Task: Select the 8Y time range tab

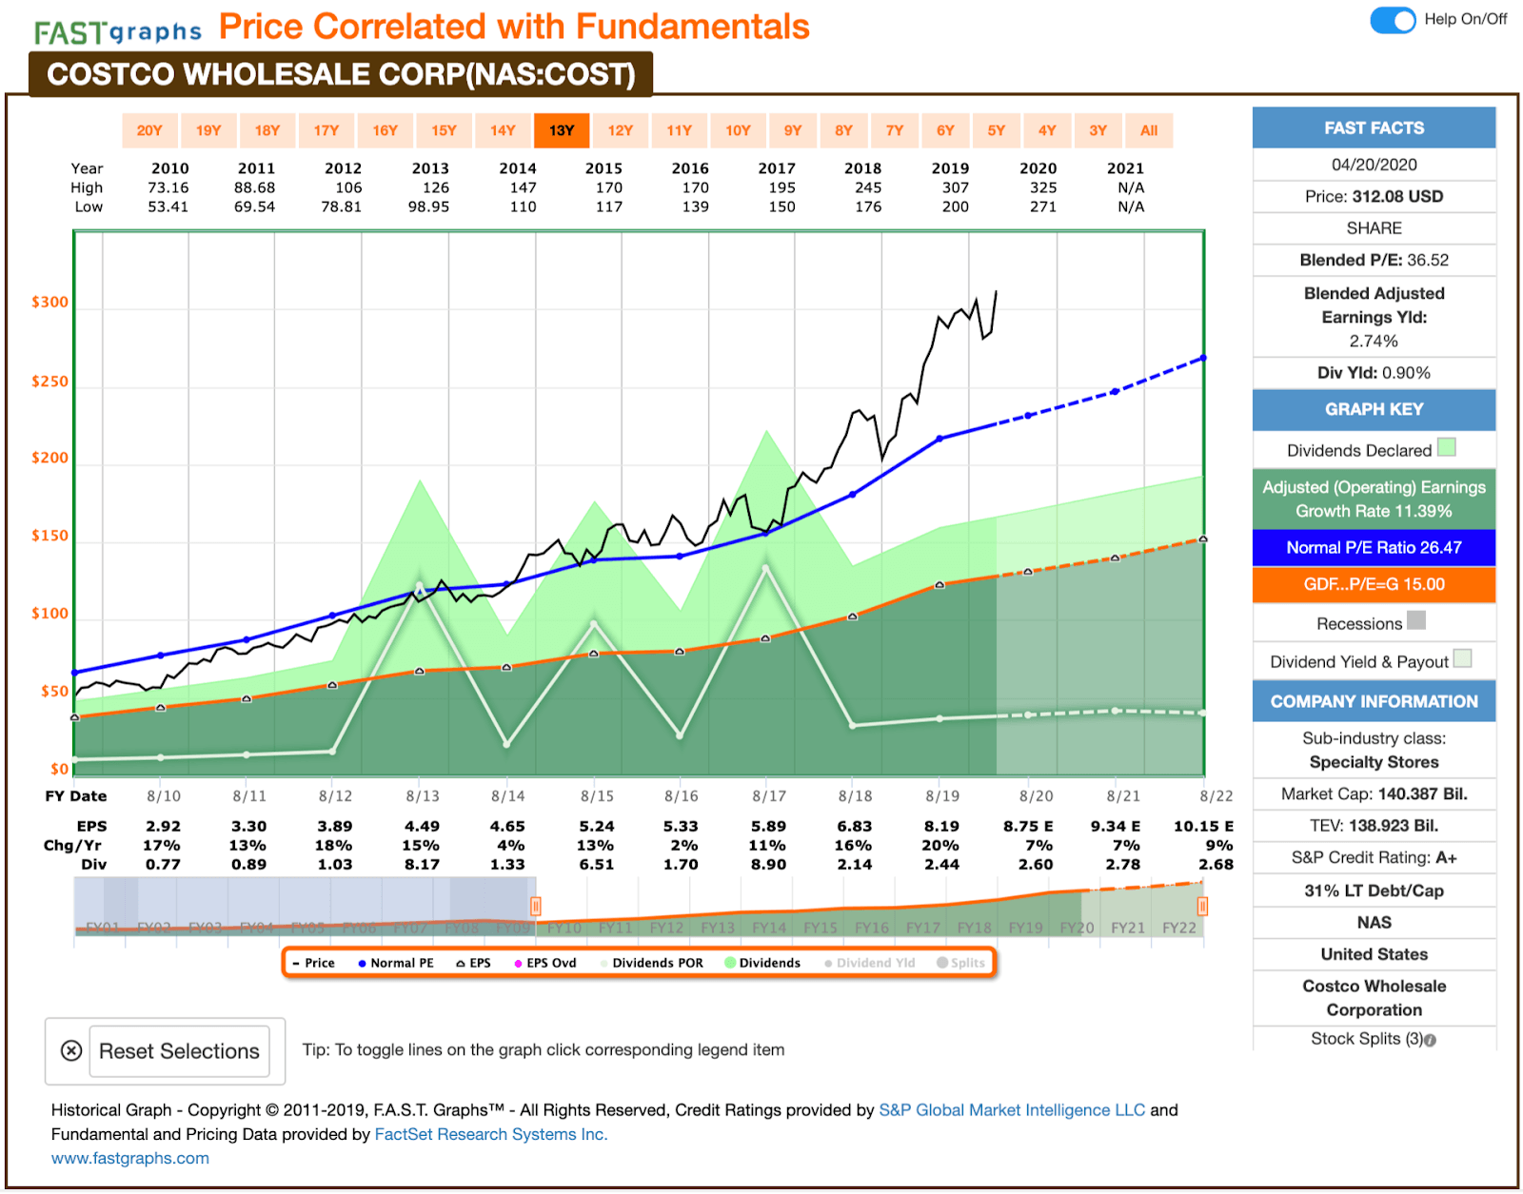Action: (x=844, y=130)
